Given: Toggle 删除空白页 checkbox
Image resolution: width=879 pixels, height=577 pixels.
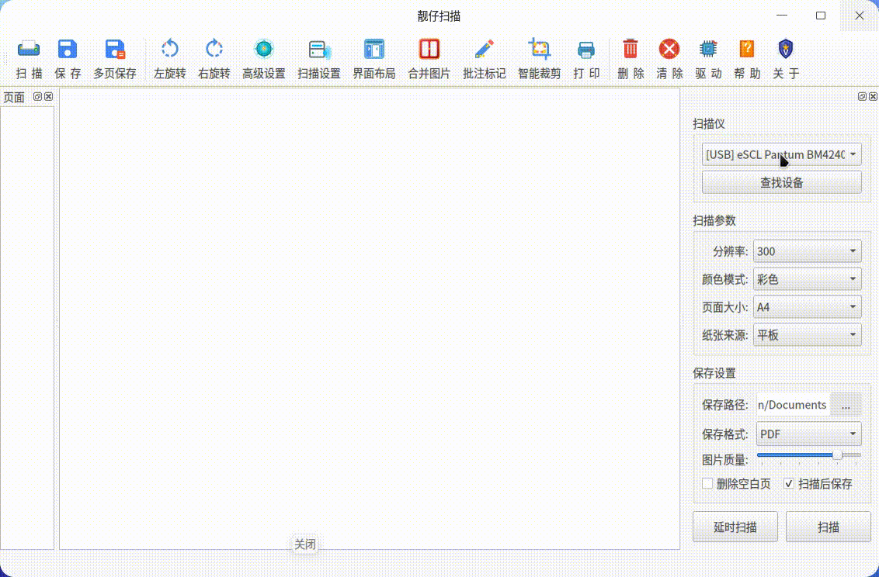Looking at the screenshot, I should pos(707,483).
